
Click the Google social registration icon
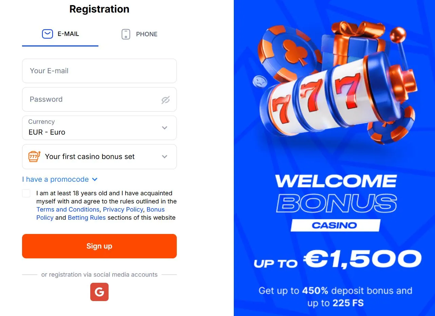tap(99, 292)
